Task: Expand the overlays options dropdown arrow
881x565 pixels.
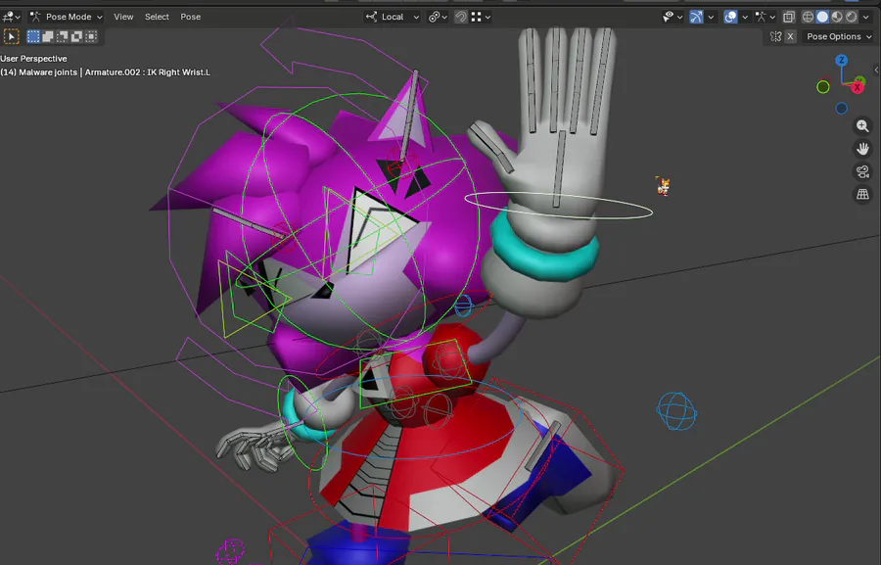Action: [745, 17]
